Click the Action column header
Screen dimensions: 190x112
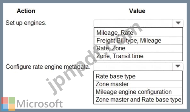tap(26, 11)
